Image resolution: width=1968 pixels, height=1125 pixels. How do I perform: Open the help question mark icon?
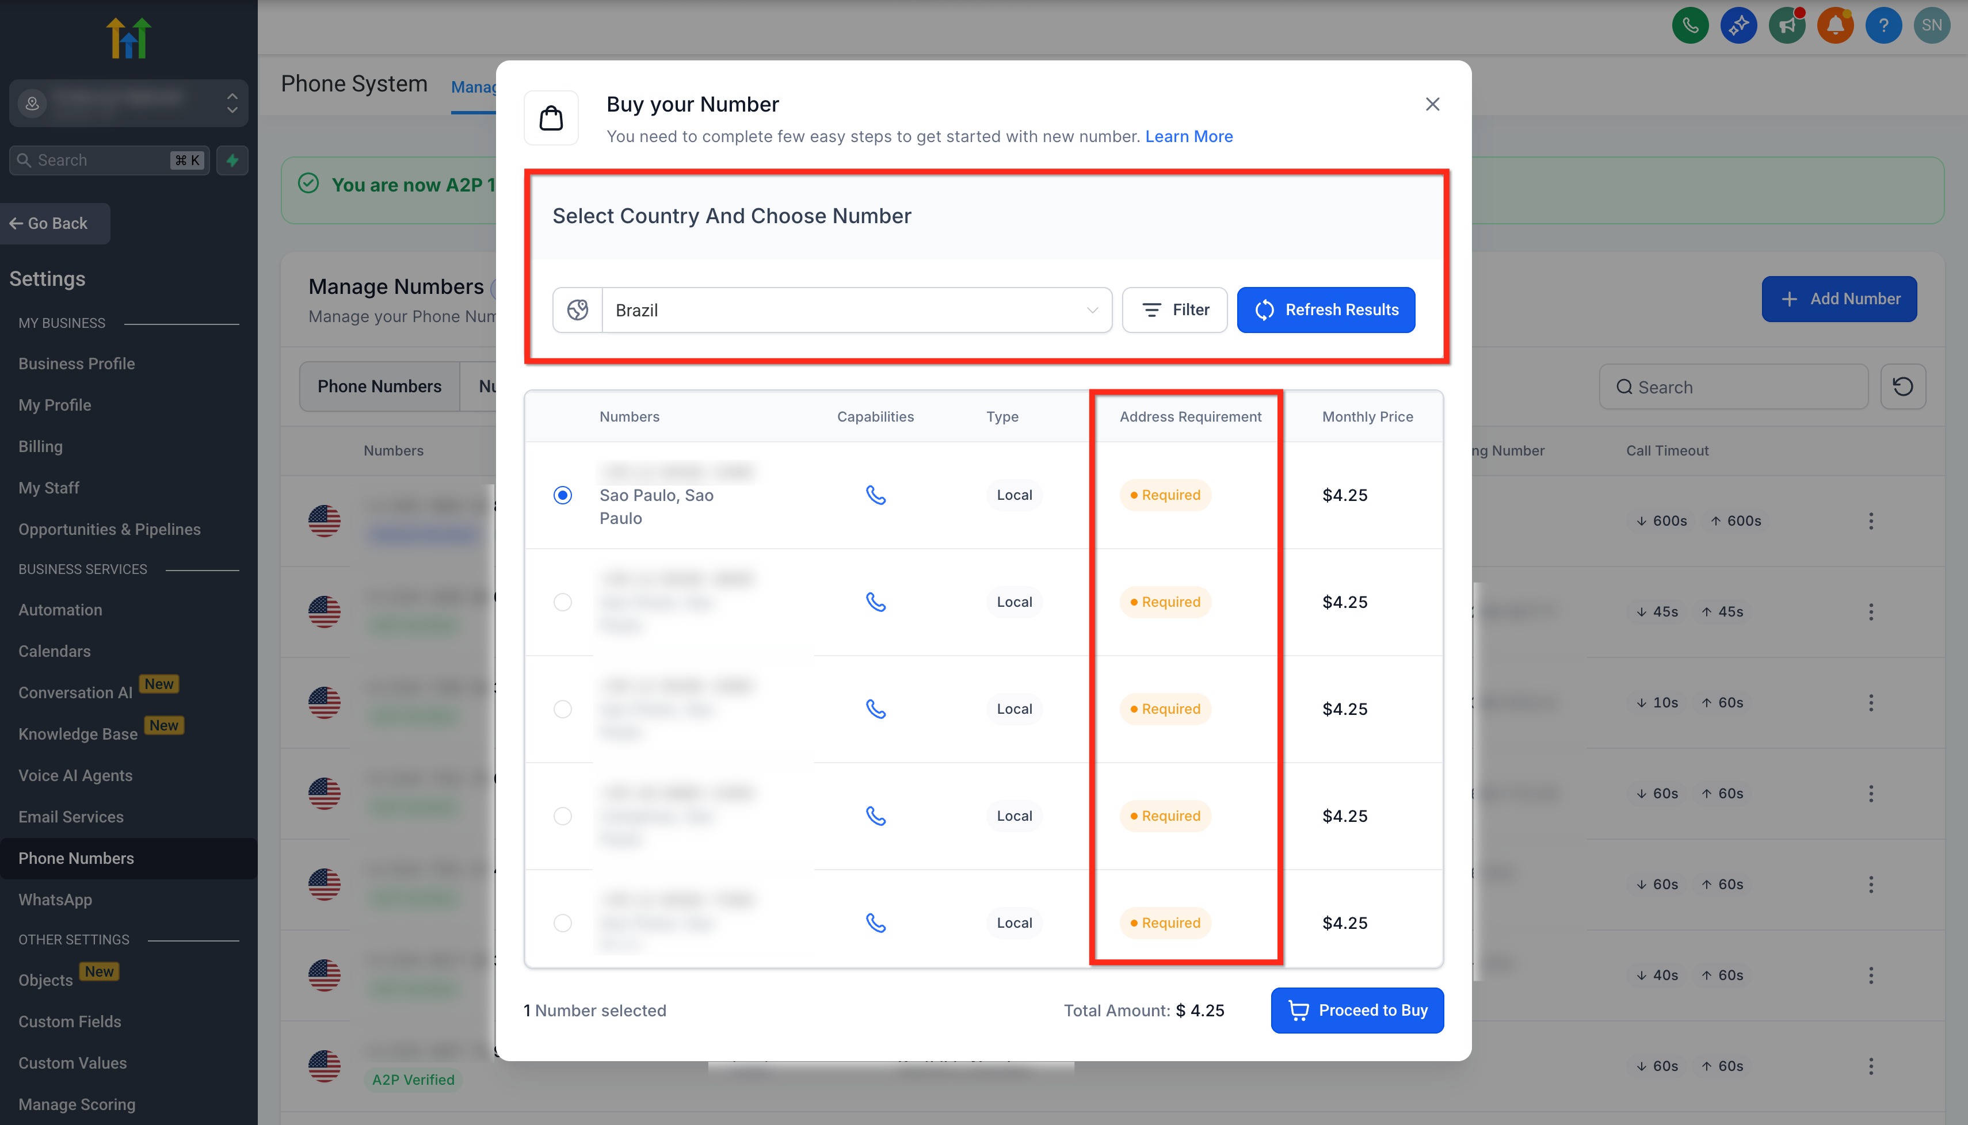point(1883,25)
